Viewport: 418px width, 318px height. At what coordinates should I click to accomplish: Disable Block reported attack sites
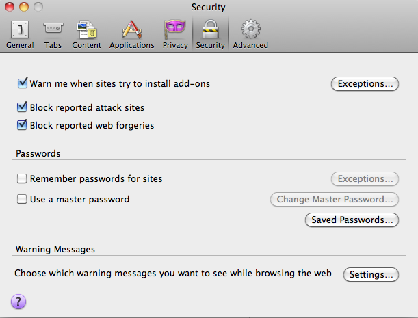click(x=22, y=107)
